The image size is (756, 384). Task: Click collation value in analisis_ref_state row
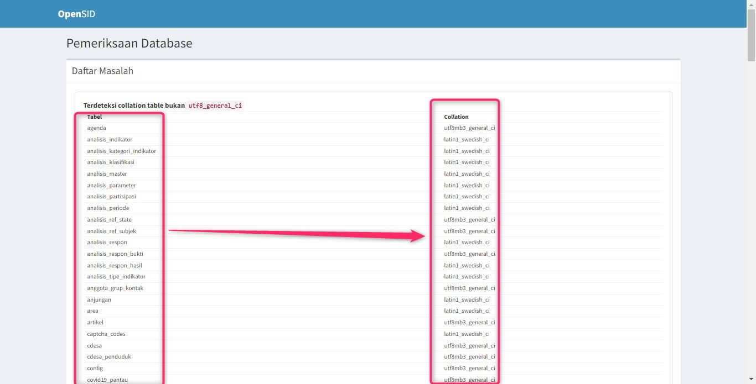(x=469, y=219)
